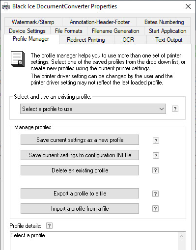The height and width of the screenshot is (250, 196).
Task: Click the Profile details scrollbar up arrow
Action: 181,236
